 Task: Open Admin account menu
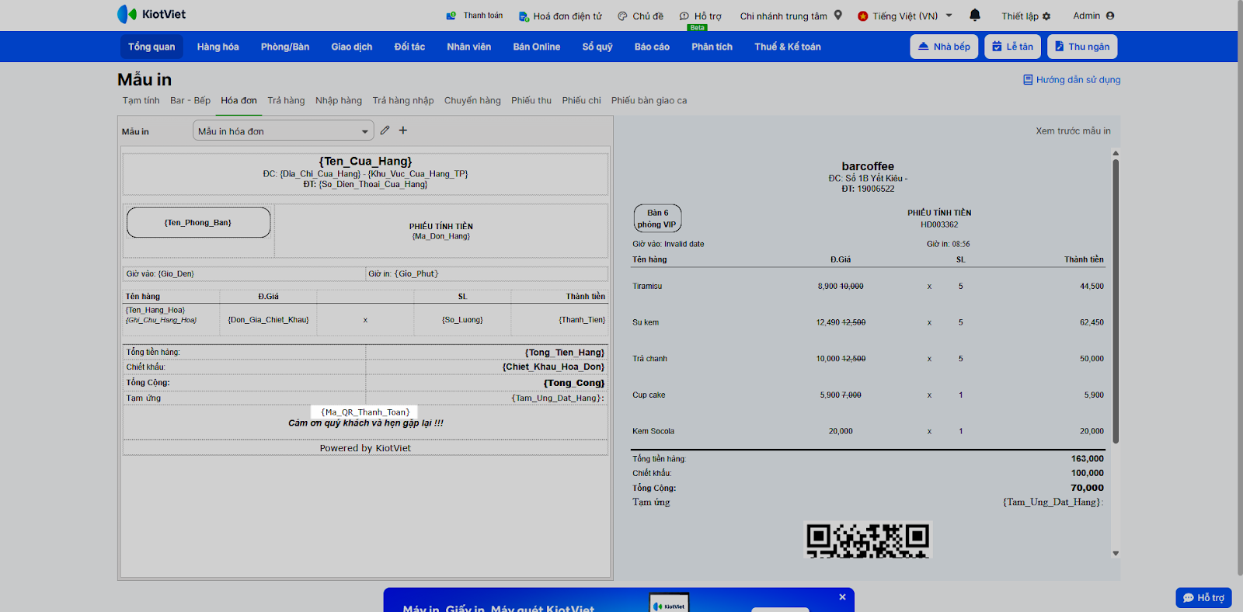[1093, 16]
